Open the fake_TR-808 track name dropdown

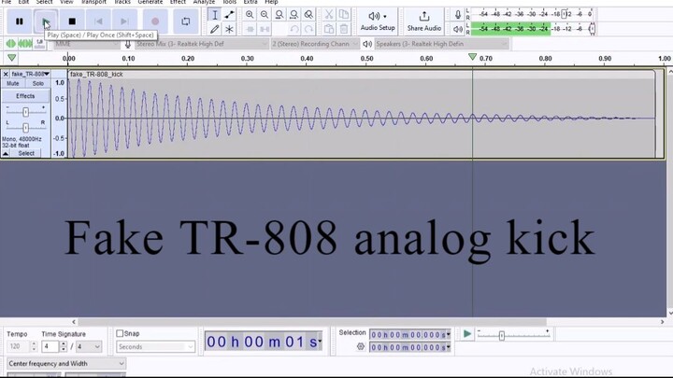pos(28,74)
